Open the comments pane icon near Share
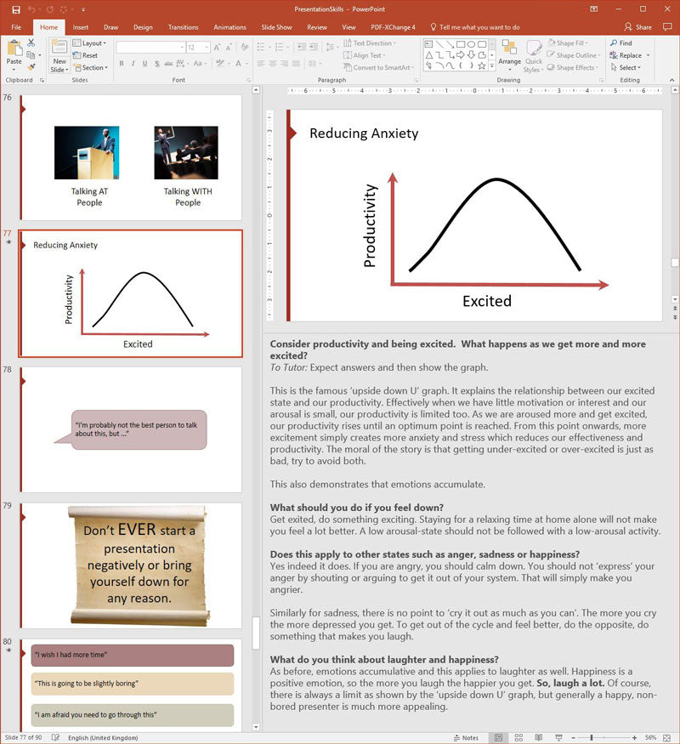The width and height of the screenshot is (680, 744). click(x=667, y=27)
